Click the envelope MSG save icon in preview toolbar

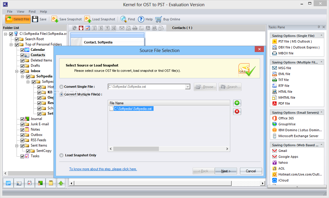(122, 28)
